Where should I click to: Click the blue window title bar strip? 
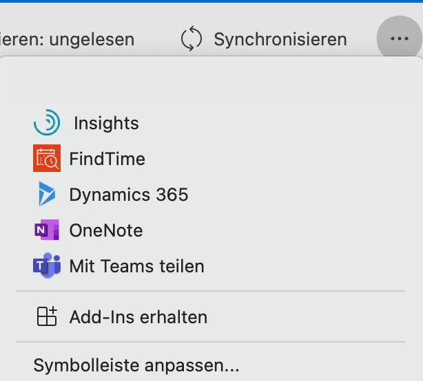click(211, 1)
